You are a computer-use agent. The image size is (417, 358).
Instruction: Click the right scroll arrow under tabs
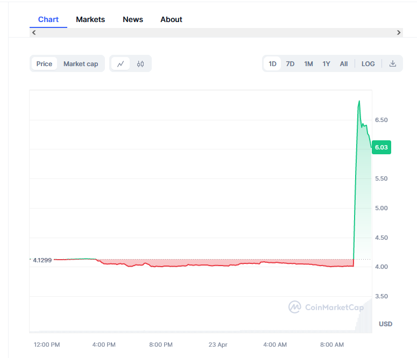[399, 33]
